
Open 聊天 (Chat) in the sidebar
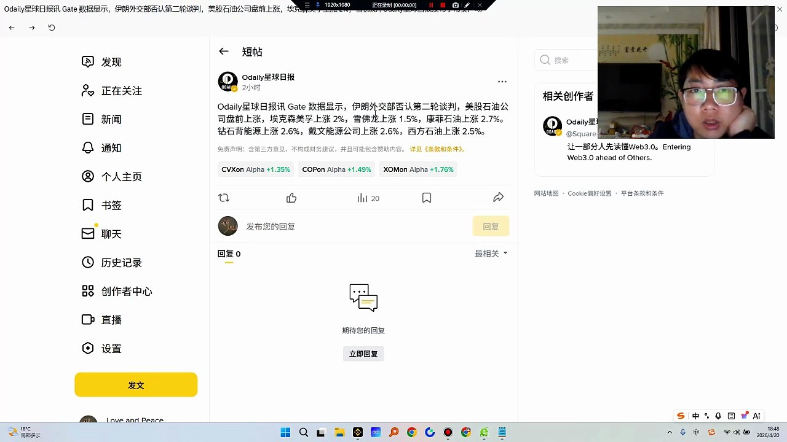tap(102, 234)
